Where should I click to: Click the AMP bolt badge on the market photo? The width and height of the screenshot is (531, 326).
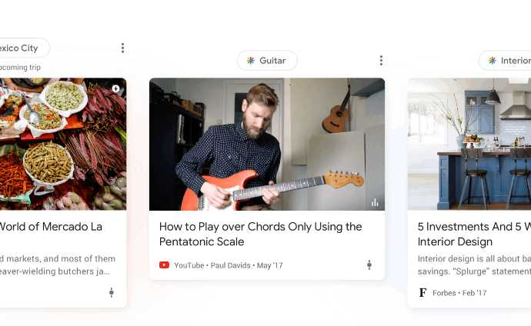(x=115, y=88)
